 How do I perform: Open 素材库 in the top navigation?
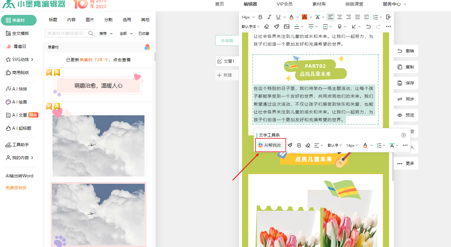tap(319, 4)
